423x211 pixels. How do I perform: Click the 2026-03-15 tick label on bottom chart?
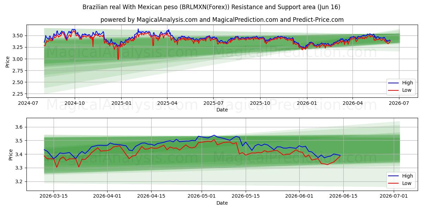tap(54, 197)
